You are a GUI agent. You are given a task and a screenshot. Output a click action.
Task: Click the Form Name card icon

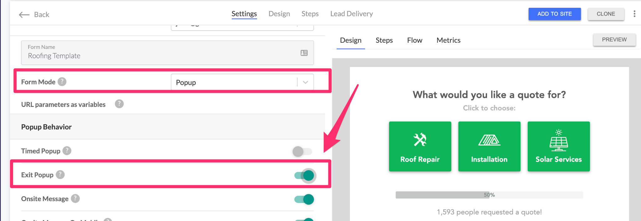click(304, 53)
